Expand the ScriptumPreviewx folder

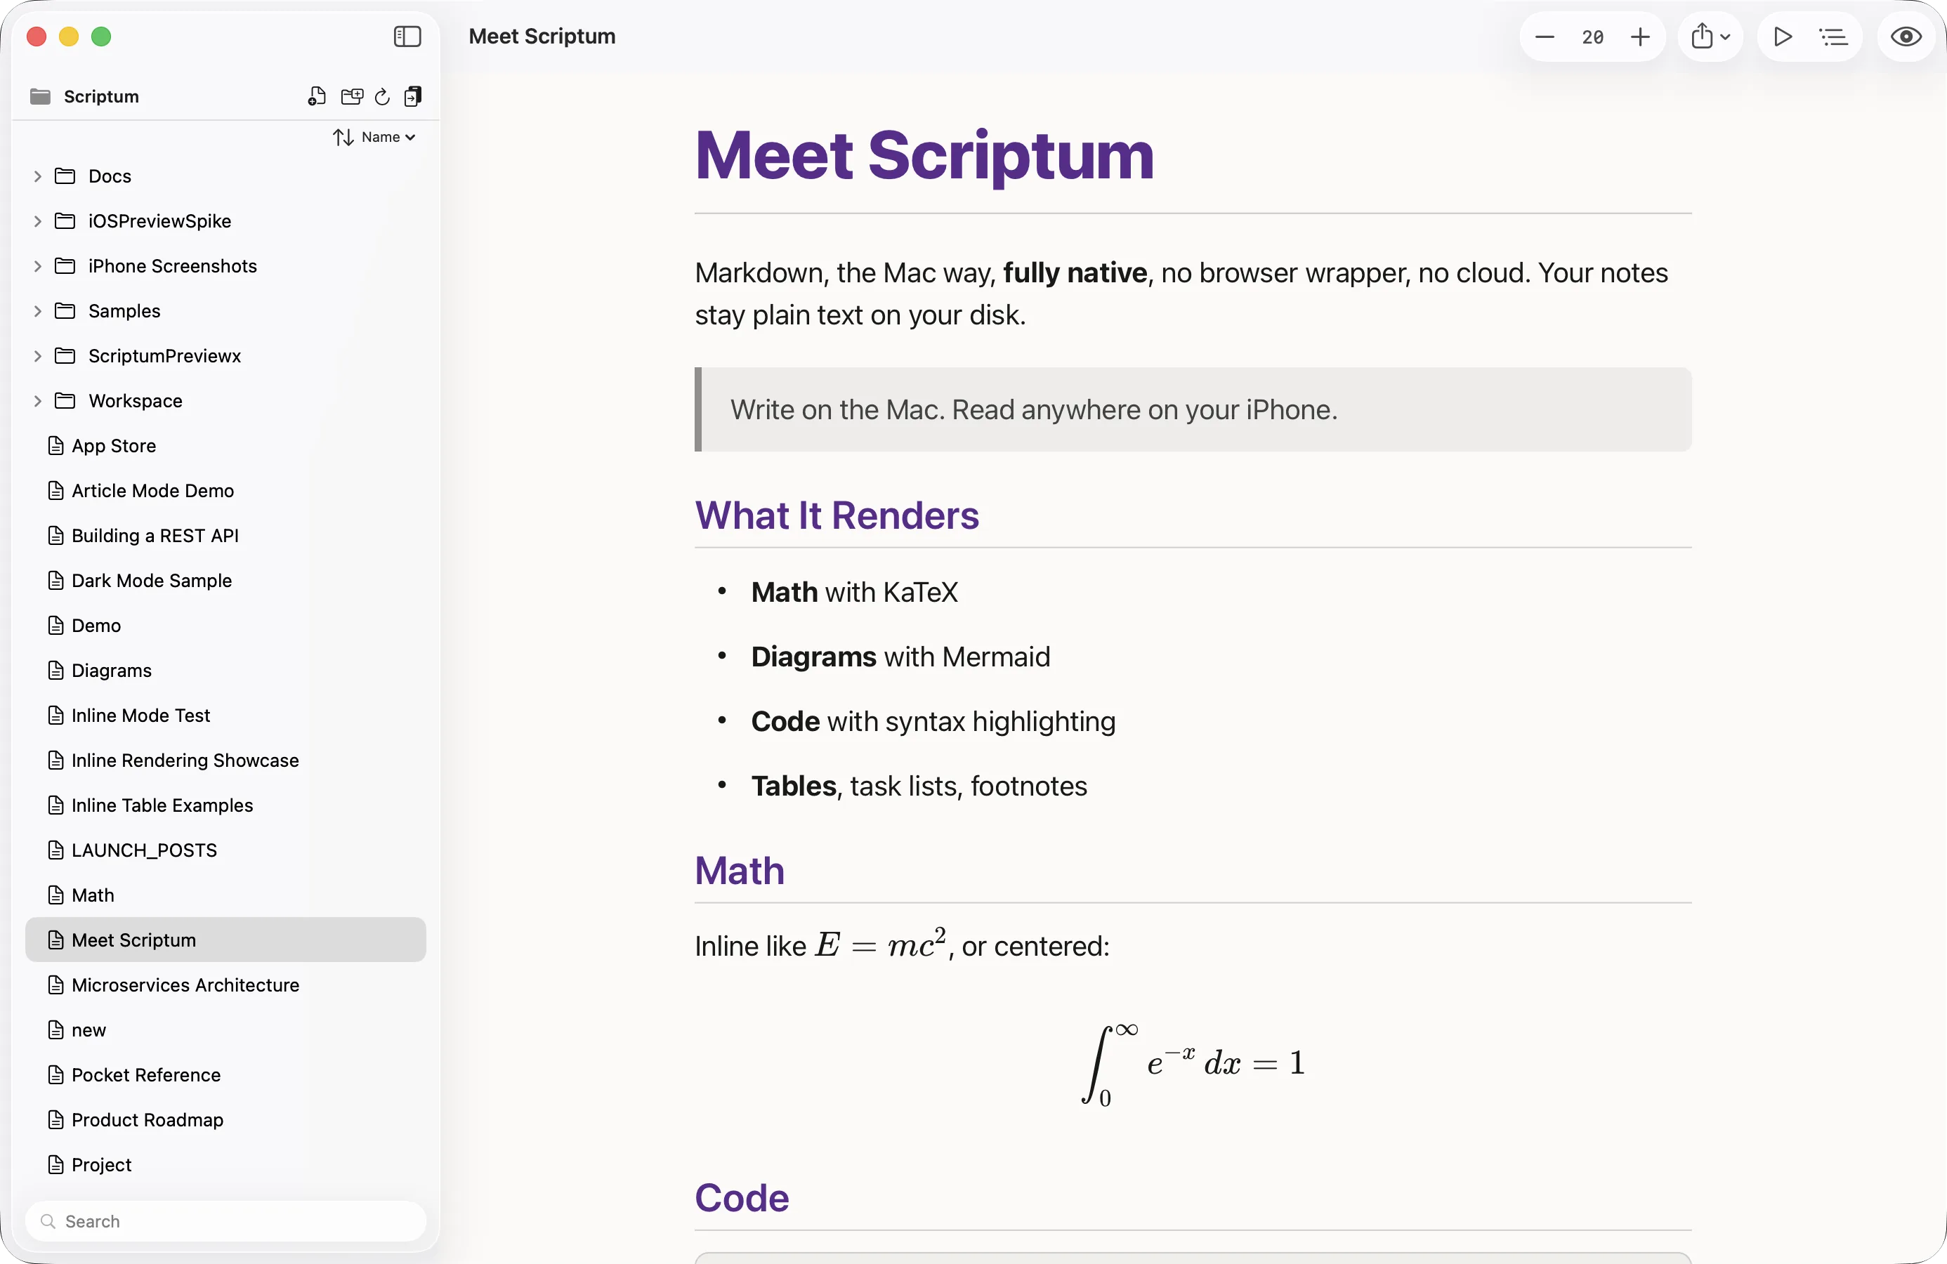click(38, 357)
